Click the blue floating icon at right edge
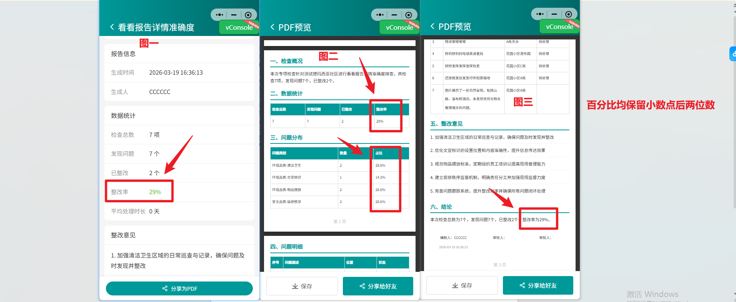The image size is (736, 302). tap(732, 54)
